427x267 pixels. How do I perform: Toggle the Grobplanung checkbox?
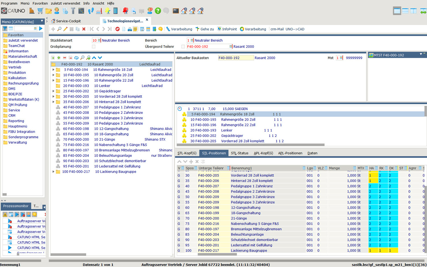click(94, 47)
